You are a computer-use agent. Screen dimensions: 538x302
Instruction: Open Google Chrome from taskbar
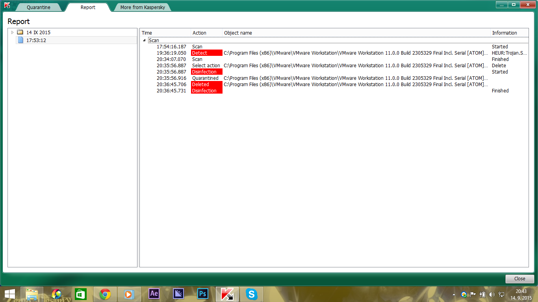pos(105,294)
